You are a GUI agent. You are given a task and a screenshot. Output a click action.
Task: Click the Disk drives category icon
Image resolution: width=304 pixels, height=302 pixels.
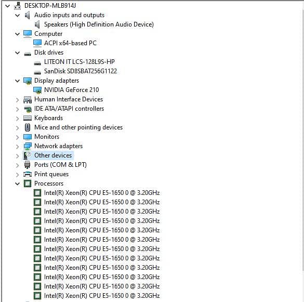(28, 54)
